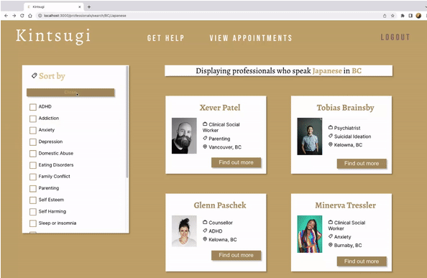Screen dimensions: 427x278
Task: Click briefcase icon next to Counsellor
Action: (205, 222)
